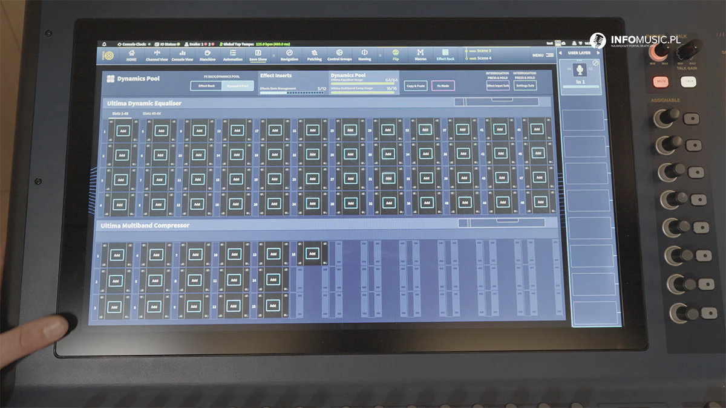Select the Scene 4 entry
726x408 pixels.
pos(480,59)
